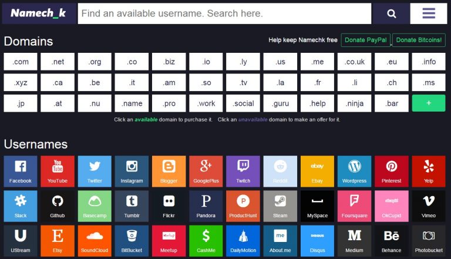Select the .ms domain button
This screenshot has height=259, width=451.
429,82
